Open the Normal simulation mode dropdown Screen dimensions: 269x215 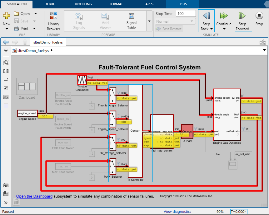175,21
